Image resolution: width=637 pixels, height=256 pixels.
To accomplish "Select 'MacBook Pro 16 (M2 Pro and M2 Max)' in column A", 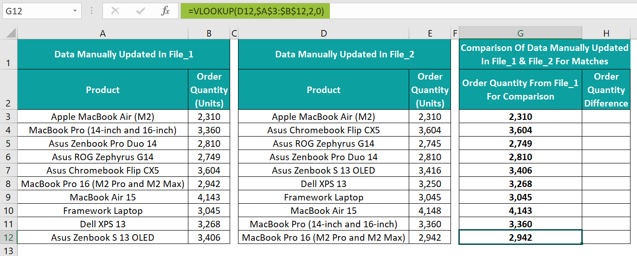I will [x=103, y=184].
